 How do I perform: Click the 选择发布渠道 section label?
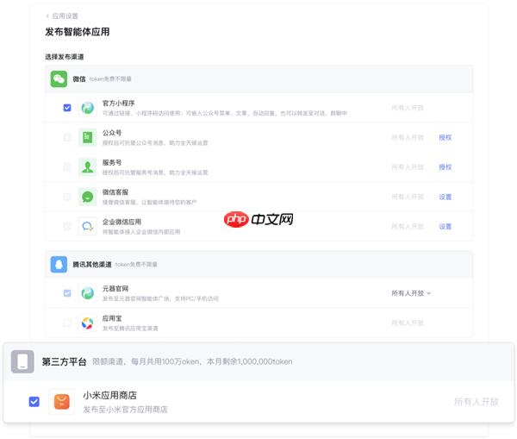65,57
